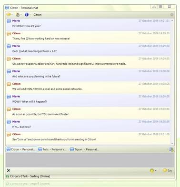
Task: Click the message about Jabber and AIM support
Action: [x=69, y=64]
